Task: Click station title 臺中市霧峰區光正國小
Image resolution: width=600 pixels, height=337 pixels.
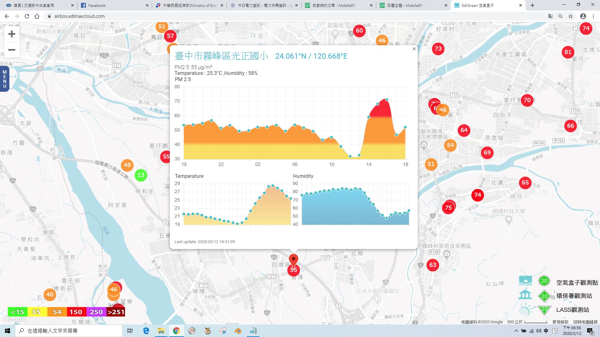Action: pyautogui.click(x=222, y=56)
